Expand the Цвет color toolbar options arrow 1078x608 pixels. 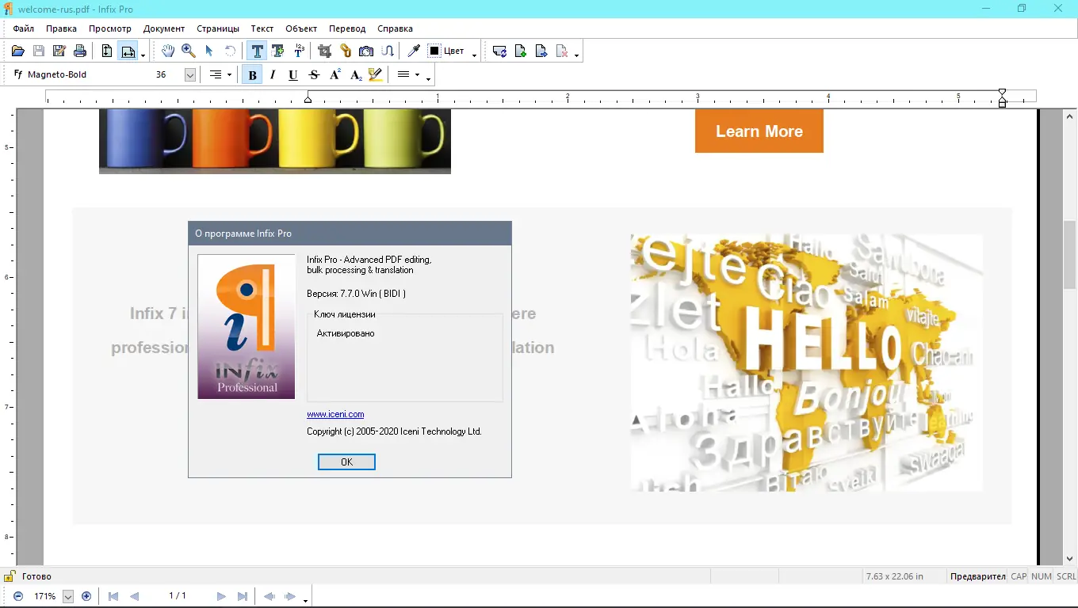475,55
